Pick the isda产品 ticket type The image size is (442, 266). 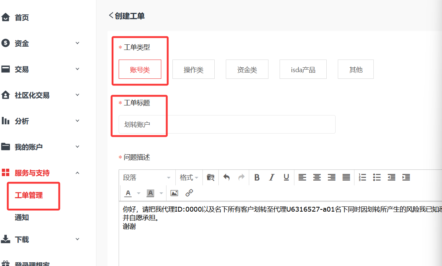point(303,70)
